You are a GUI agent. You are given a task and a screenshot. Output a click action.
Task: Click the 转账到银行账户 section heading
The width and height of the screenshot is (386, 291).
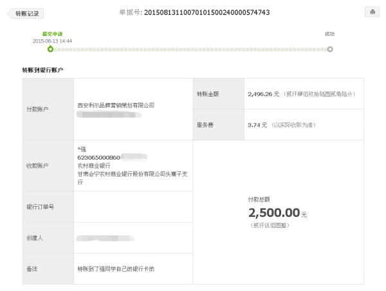(42, 70)
